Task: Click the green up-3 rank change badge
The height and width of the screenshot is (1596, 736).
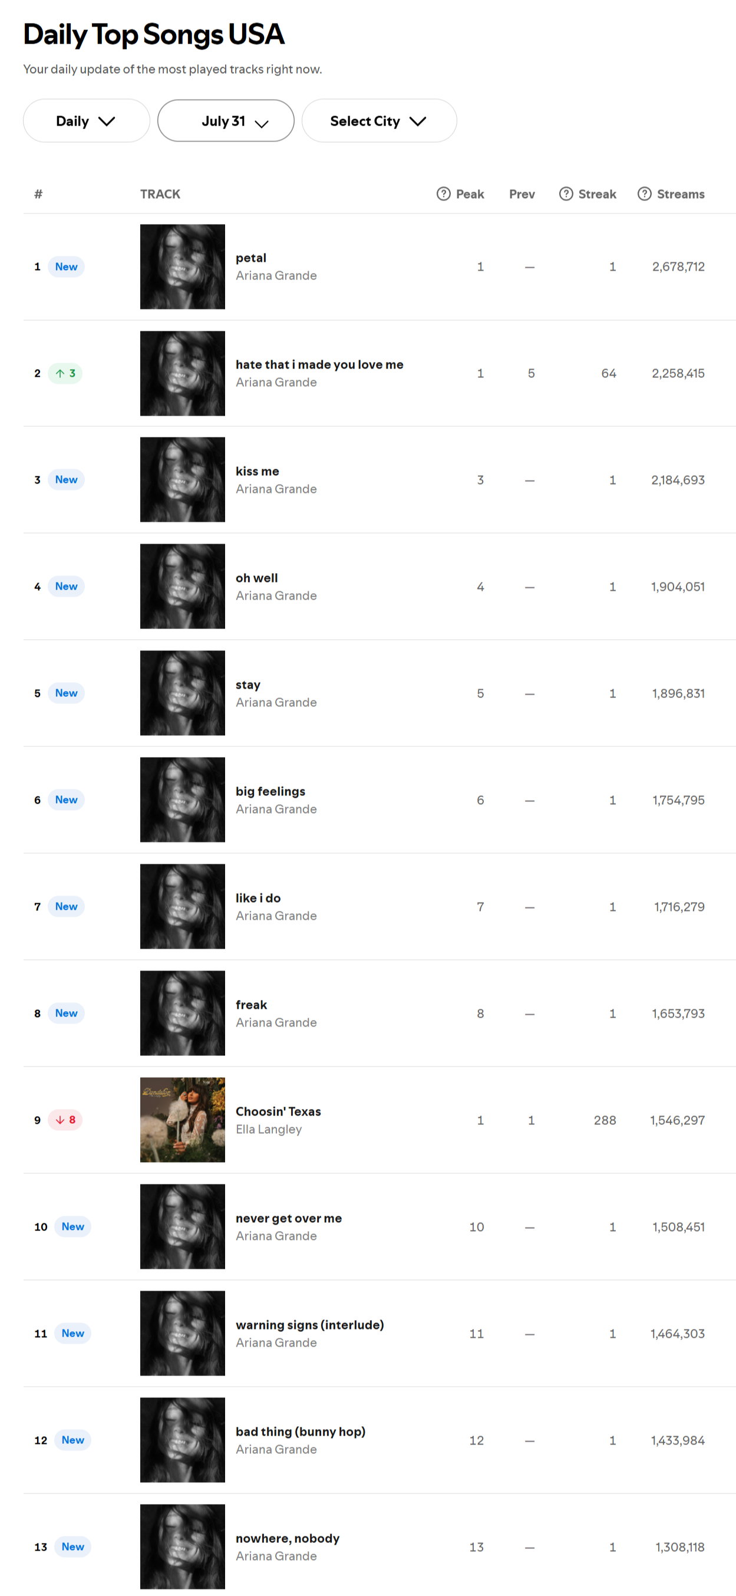Action: [65, 373]
